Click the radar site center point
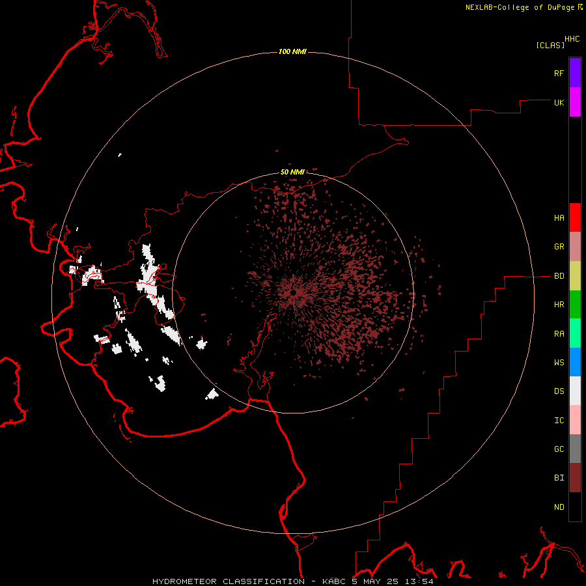 point(293,292)
